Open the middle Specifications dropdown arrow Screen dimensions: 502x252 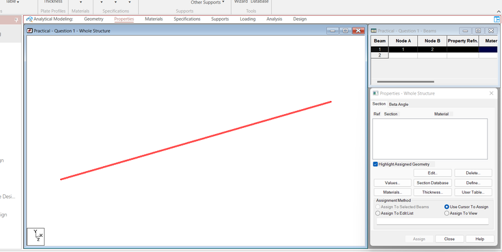(x=115, y=3)
